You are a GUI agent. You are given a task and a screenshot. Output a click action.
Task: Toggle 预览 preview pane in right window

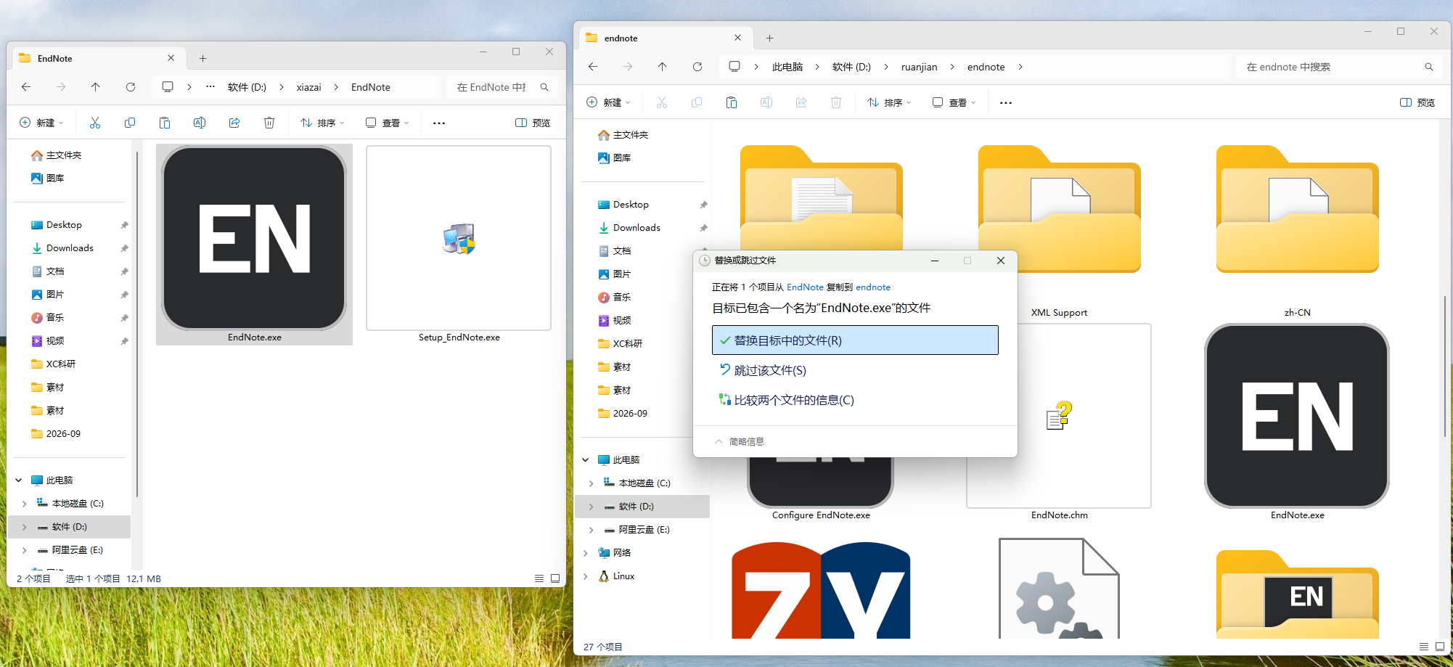[x=1417, y=102]
